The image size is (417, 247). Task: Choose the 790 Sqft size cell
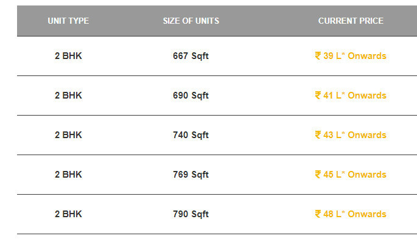191,214
